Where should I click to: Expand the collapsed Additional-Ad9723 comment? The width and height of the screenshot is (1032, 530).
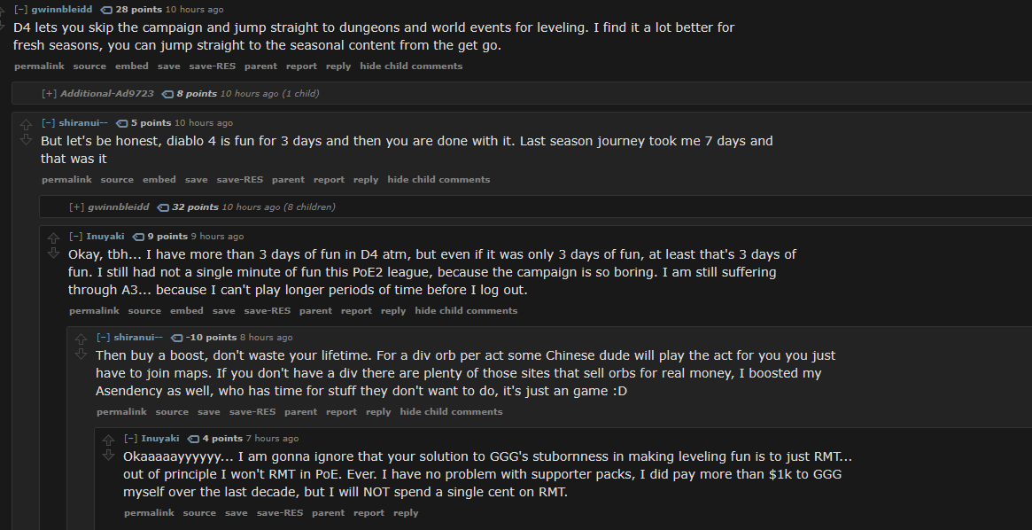point(49,93)
